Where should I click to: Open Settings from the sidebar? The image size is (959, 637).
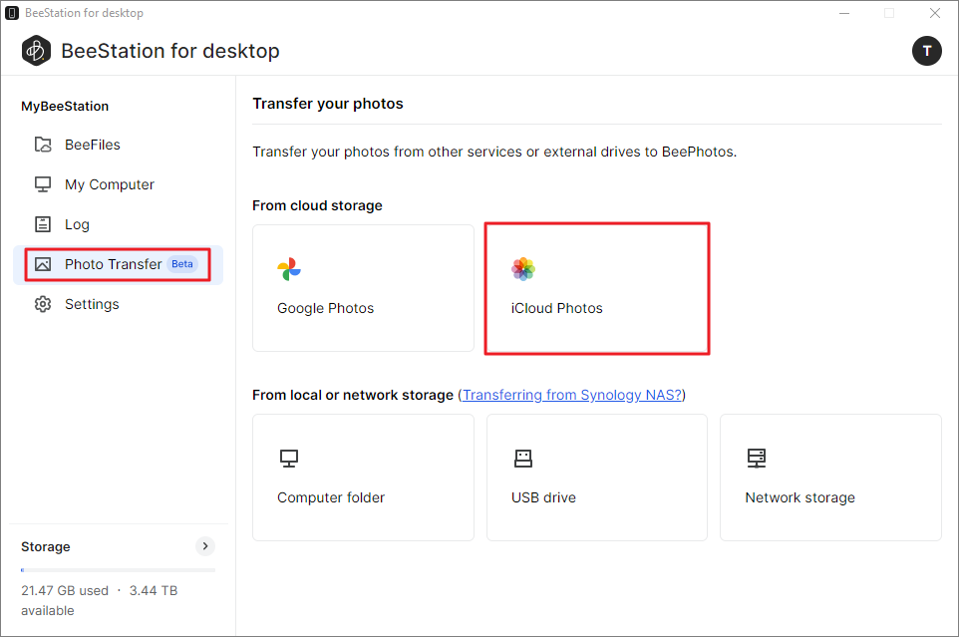pyautogui.click(x=118, y=304)
